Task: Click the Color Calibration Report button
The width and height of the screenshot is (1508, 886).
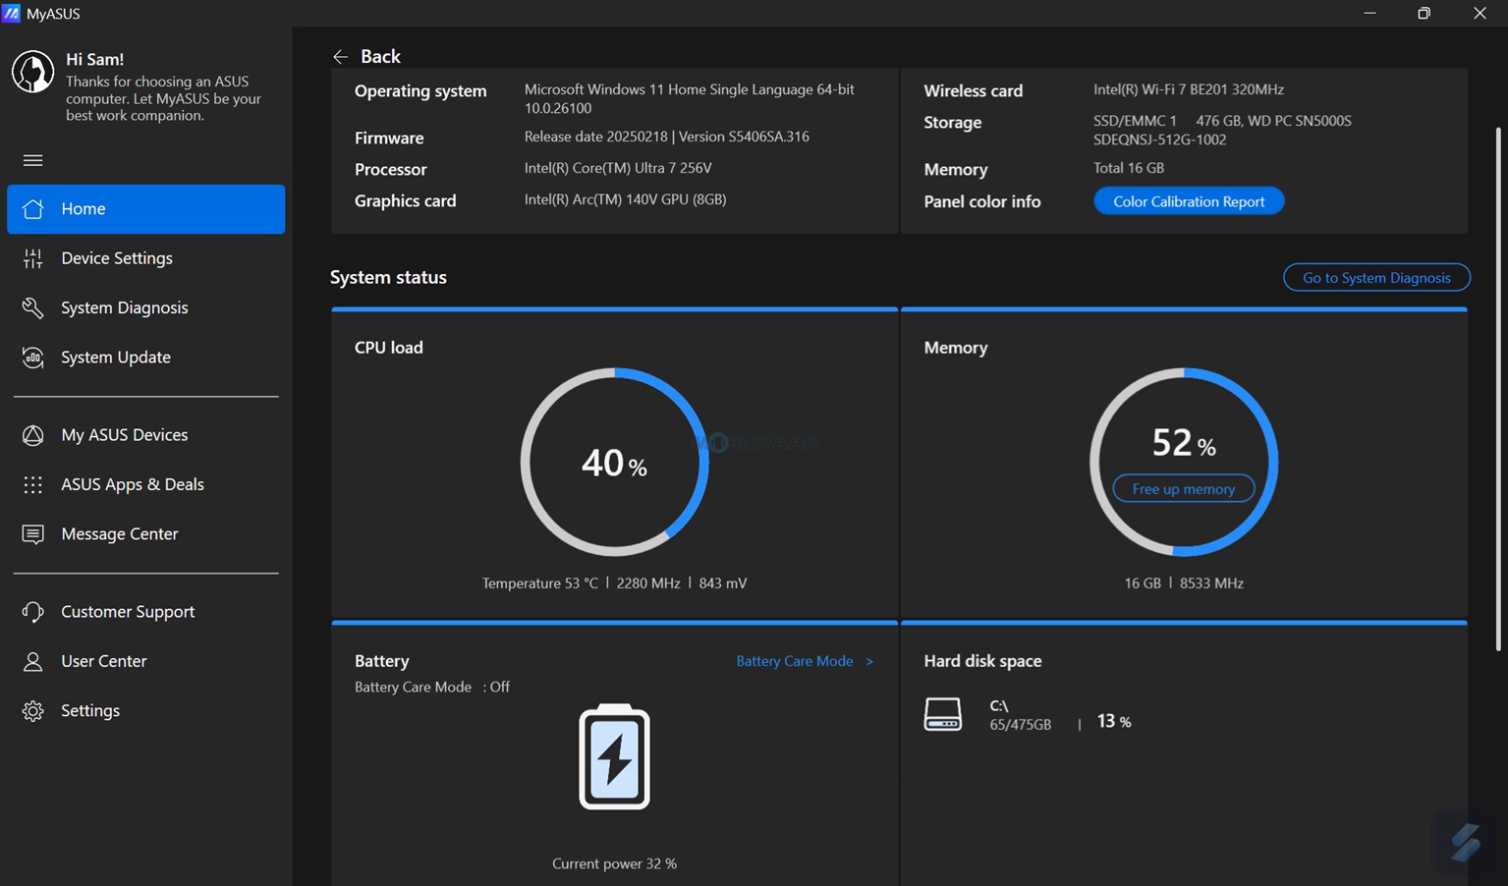Action: (1189, 201)
